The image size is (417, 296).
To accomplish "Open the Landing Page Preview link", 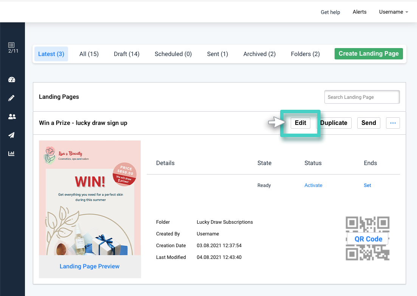I will click(89, 266).
